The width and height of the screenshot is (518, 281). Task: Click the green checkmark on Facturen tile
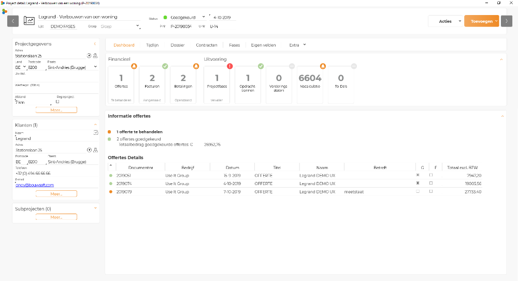point(165,66)
